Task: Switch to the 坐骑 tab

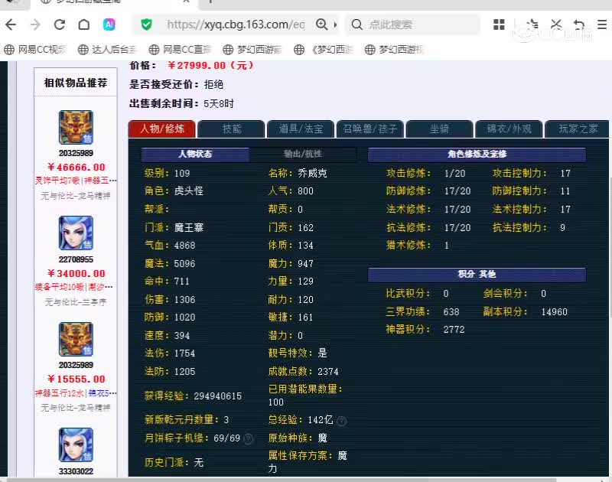Action: [x=439, y=129]
